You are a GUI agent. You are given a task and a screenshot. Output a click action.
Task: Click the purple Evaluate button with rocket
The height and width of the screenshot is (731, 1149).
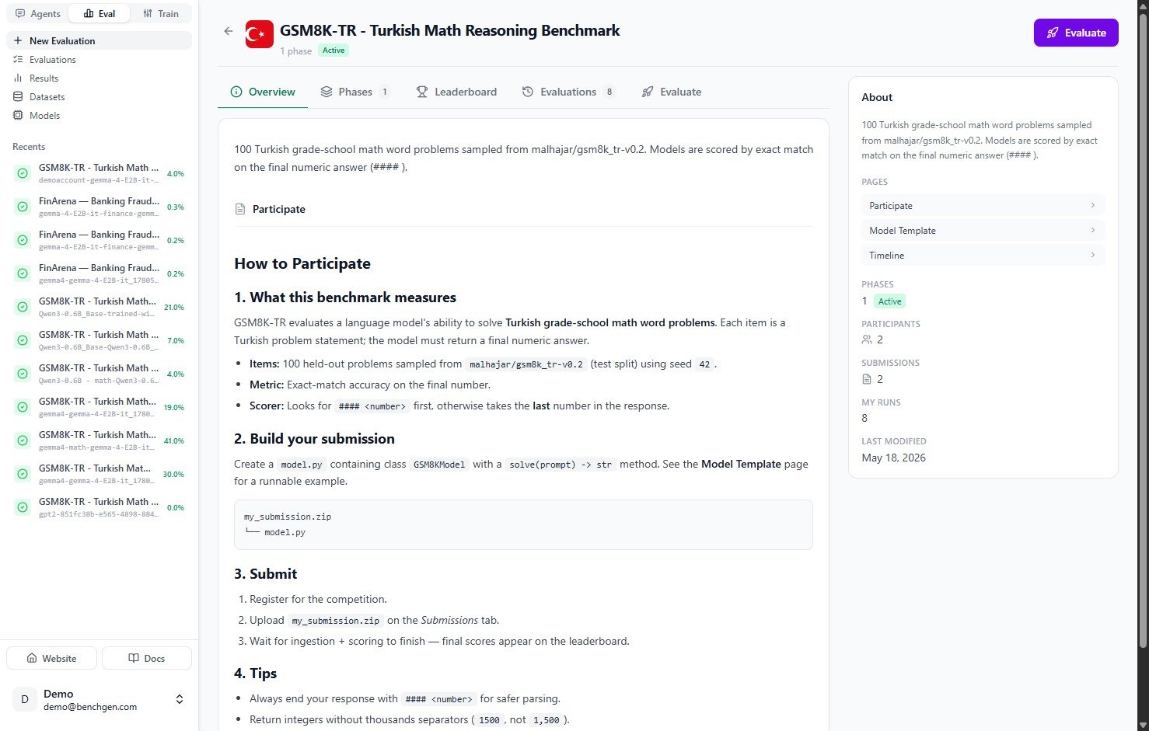pyautogui.click(x=1076, y=33)
